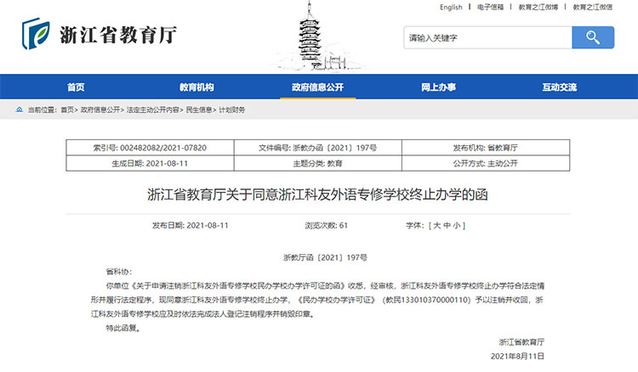
Task: Click the 文件编号 浙教办函〔2021〕197号 cell
Action: click(x=318, y=148)
